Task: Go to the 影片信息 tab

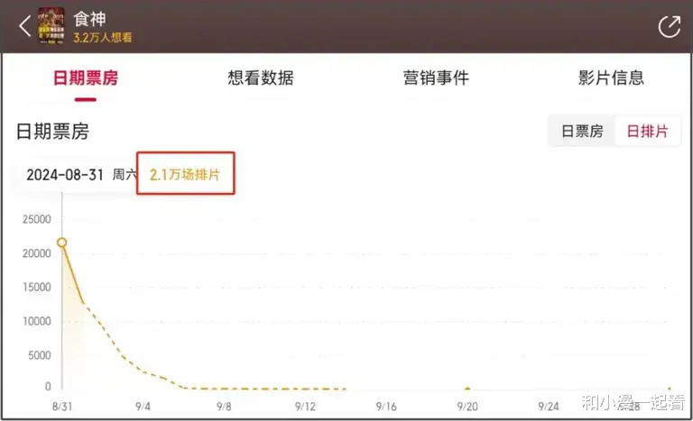Action: click(x=611, y=78)
